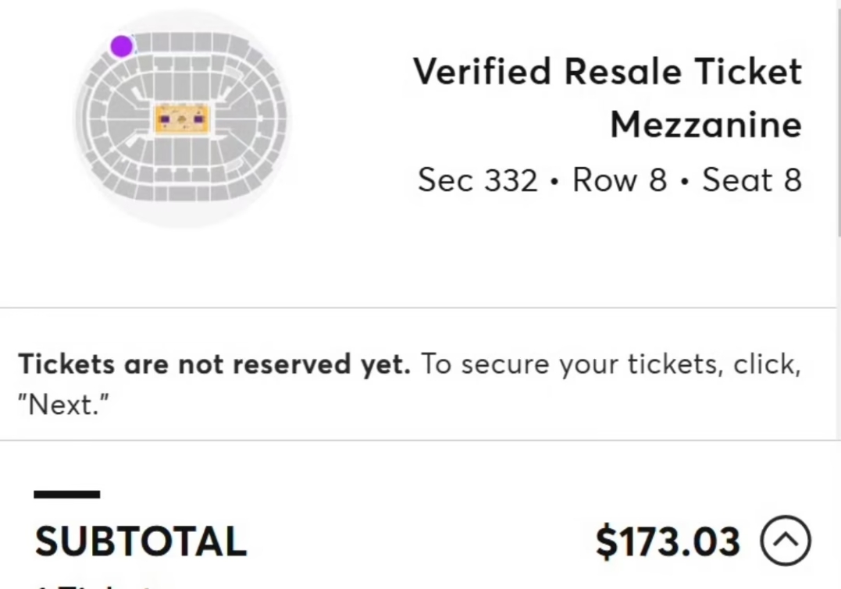Click the Seat 8 text

(x=751, y=180)
